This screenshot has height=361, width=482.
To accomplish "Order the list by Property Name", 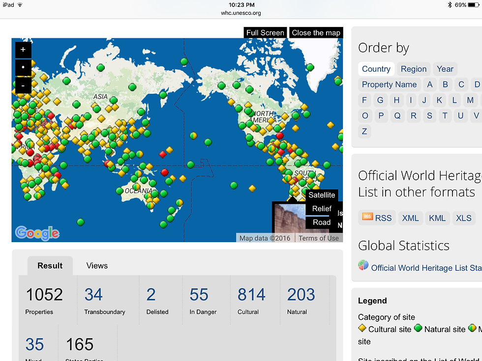I will pyautogui.click(x=389, y=84).
